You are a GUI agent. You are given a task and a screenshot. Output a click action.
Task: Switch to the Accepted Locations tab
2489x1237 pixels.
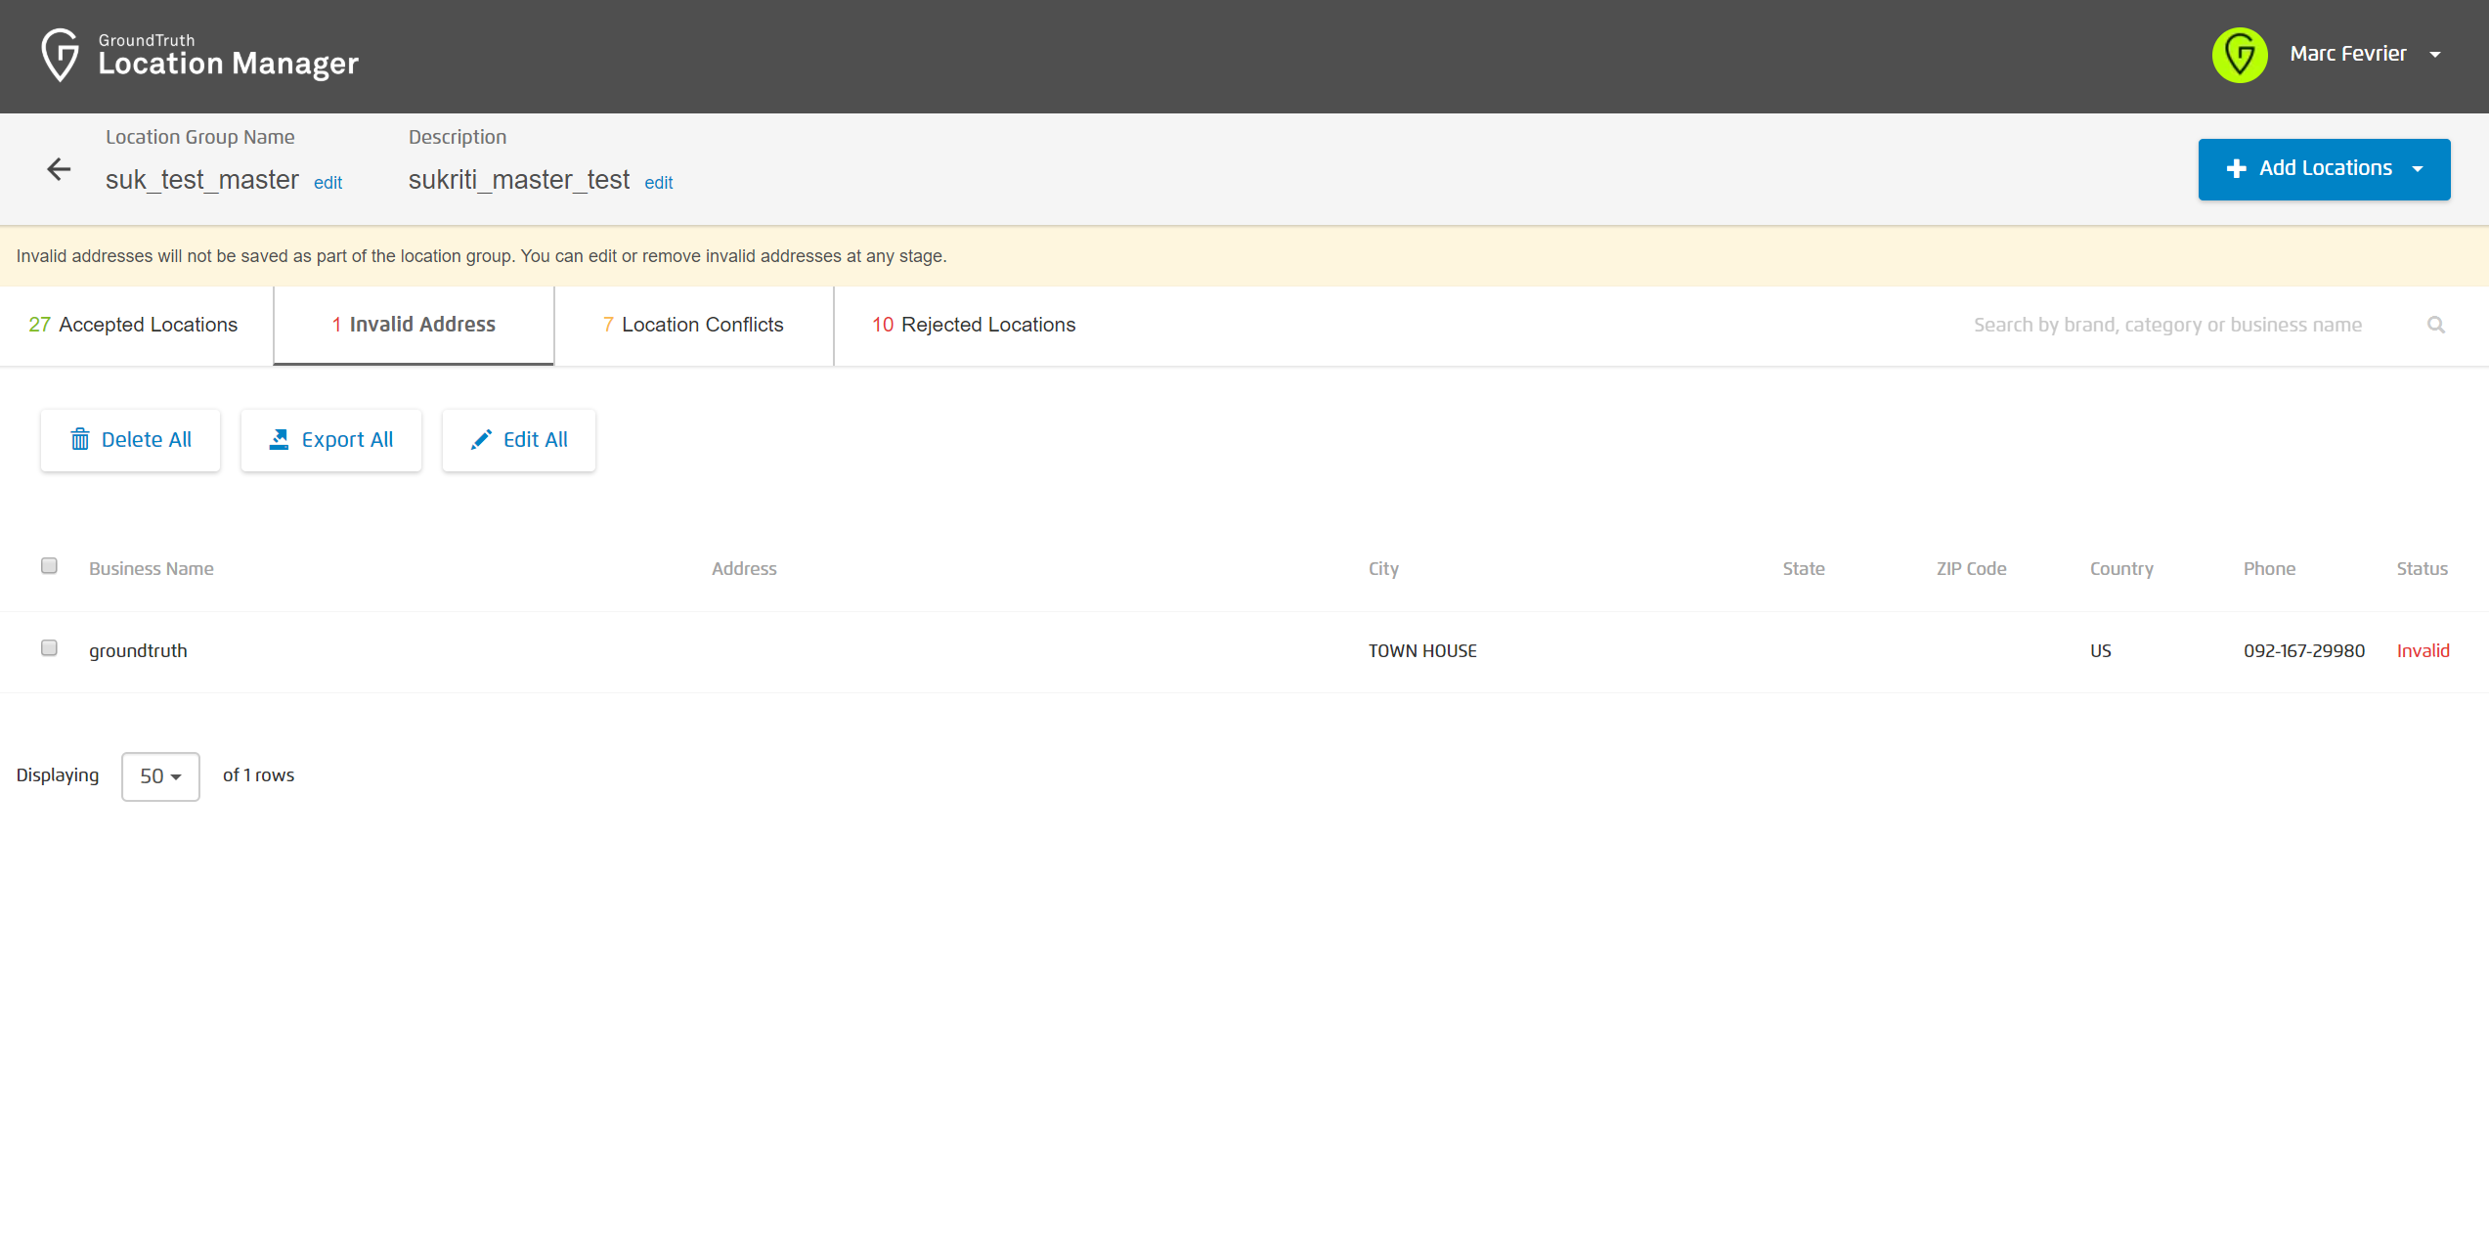134,325
